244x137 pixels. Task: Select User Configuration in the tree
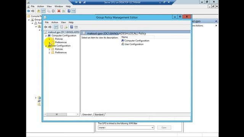pos(61,46)
